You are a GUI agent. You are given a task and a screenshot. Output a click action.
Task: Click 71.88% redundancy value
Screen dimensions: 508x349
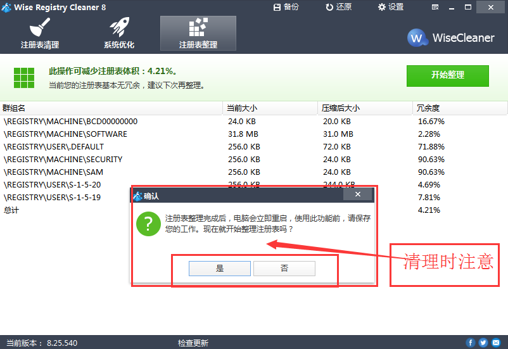click(x=431, y=147)
